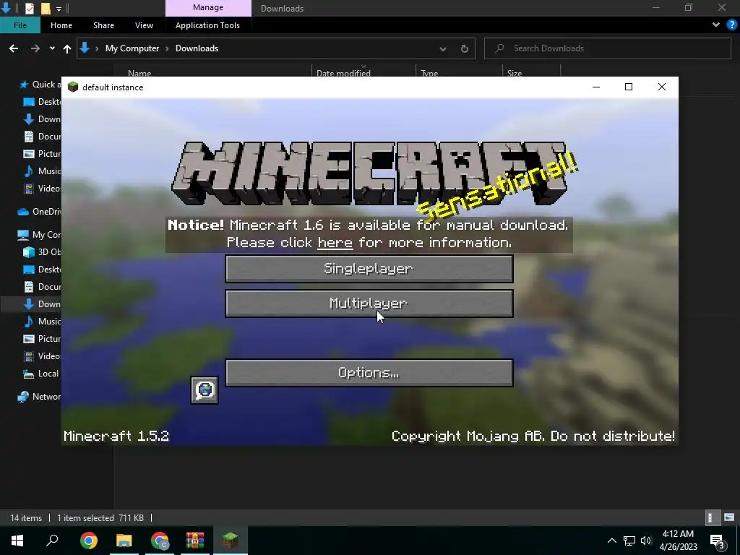Open Minecraft Options menu
Viewport: 740px width, 555px height.
click(369, 373)
